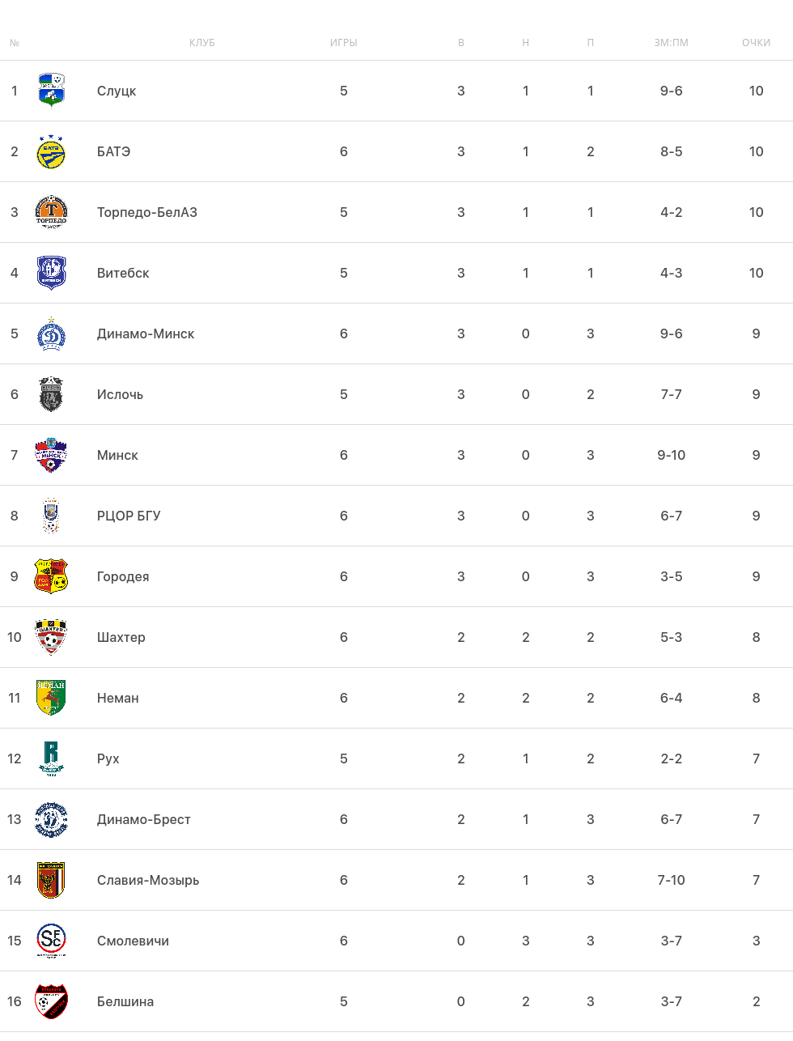The image size is (793, 1041).
Task: Open the Динамо-Брест club link
Action: coord(144,819)
